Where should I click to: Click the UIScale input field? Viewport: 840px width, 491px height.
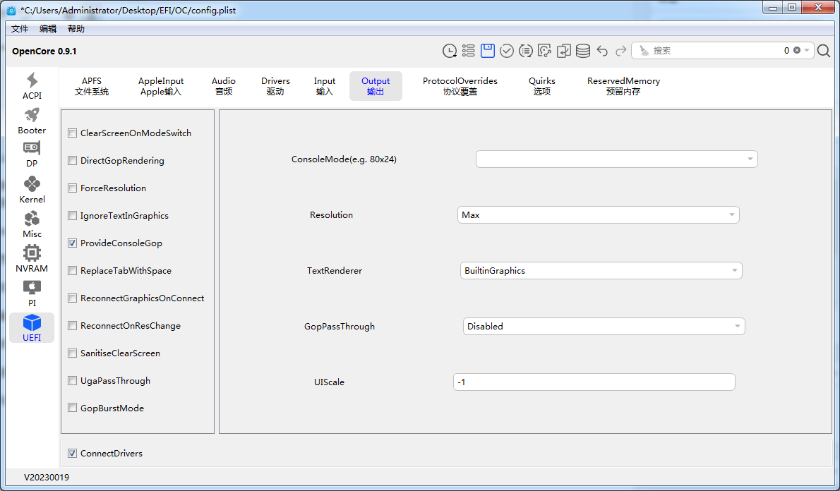(x=594, y=382)
